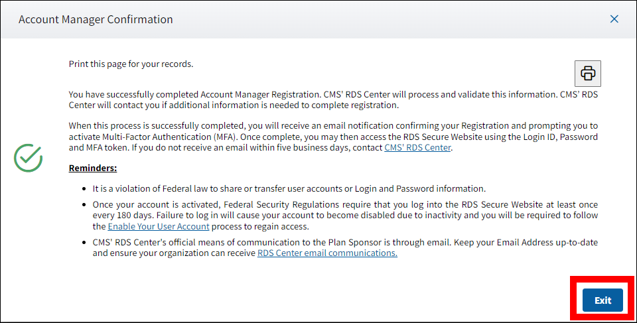
Task: Click the Reminders heading
Action: click(x=93, y=168)
